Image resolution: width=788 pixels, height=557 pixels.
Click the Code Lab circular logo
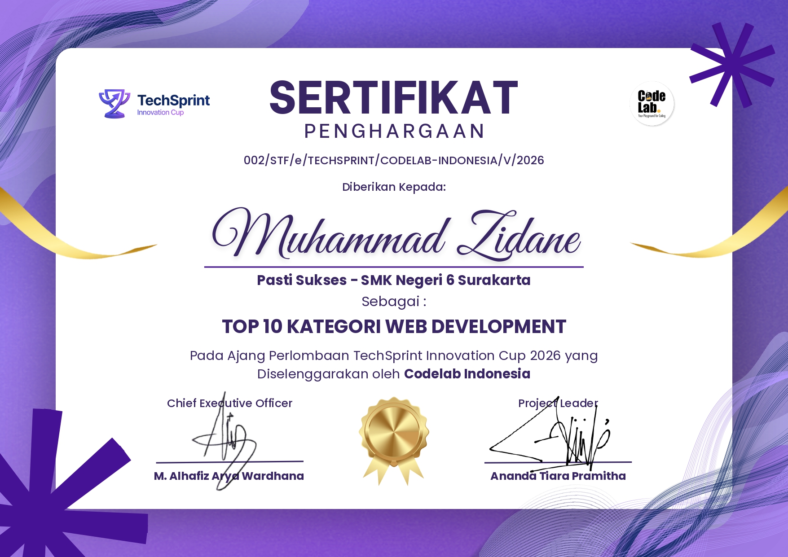[x=652, y=104]
